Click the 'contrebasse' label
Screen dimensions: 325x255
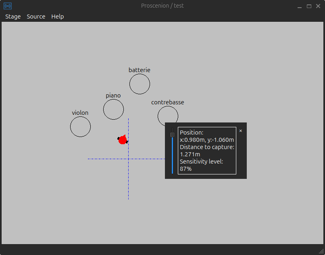click(x=168, y=102)
